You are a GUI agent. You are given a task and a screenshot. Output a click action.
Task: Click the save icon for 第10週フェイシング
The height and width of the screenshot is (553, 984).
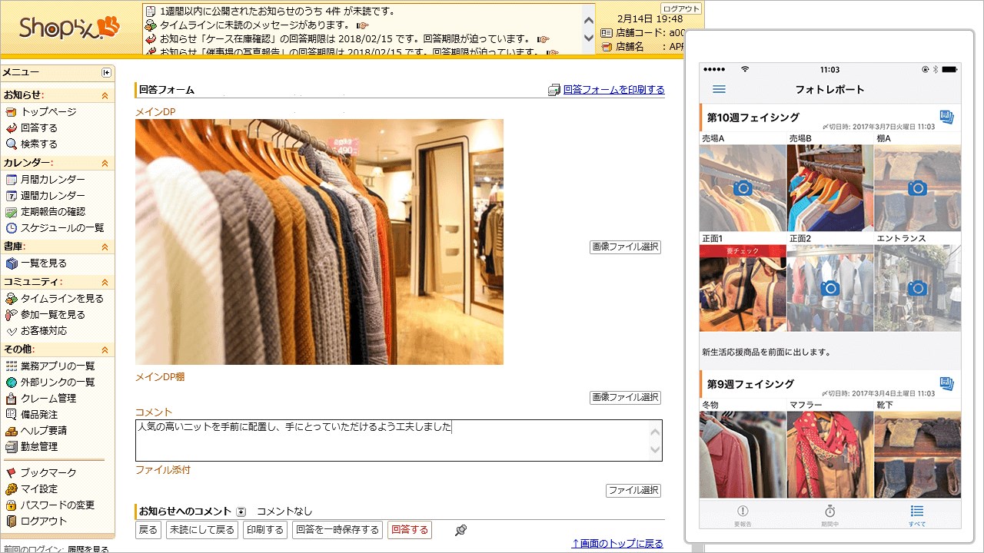946,118
